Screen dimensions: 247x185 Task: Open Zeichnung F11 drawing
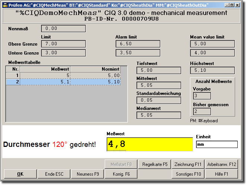188,164
